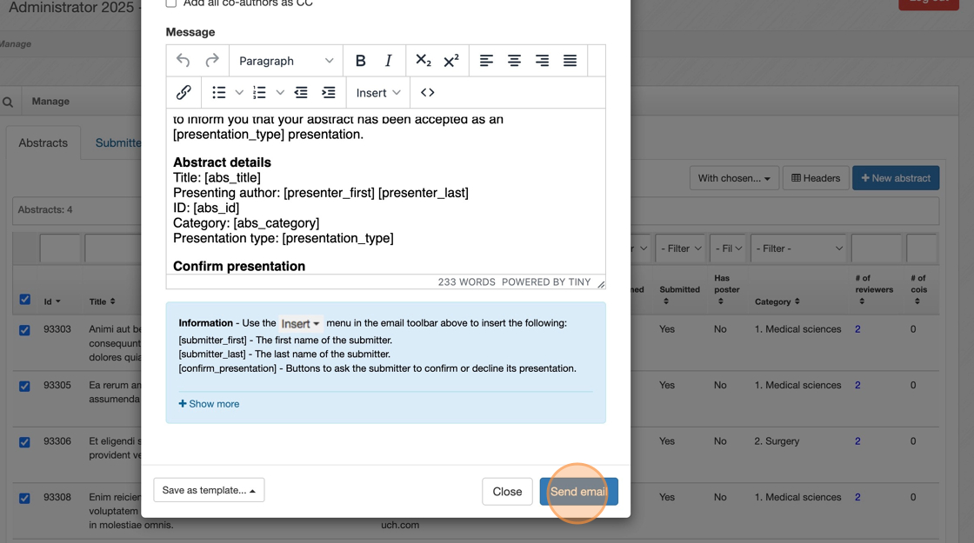Click the '233 WORDS' counter in editor

point(466,281)
